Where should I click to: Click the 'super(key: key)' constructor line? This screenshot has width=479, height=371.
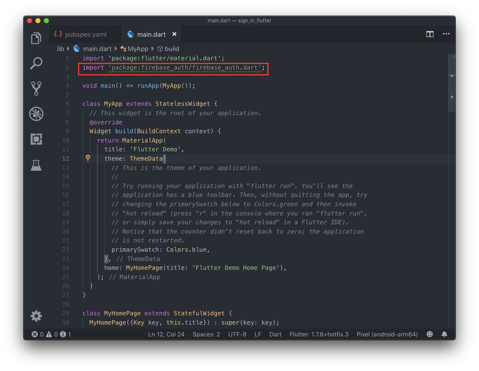184,323
